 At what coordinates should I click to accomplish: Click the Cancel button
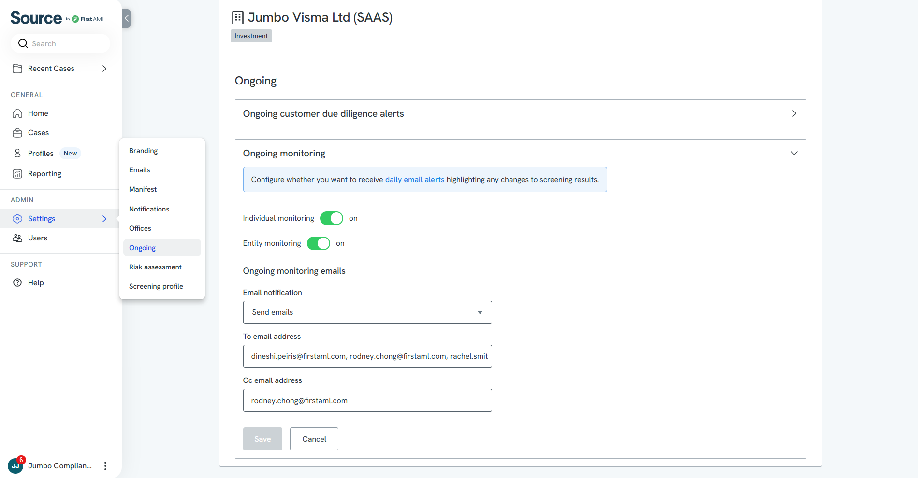314,439
